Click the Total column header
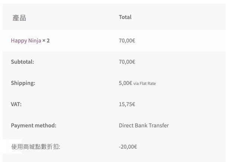 coord(125,17)
